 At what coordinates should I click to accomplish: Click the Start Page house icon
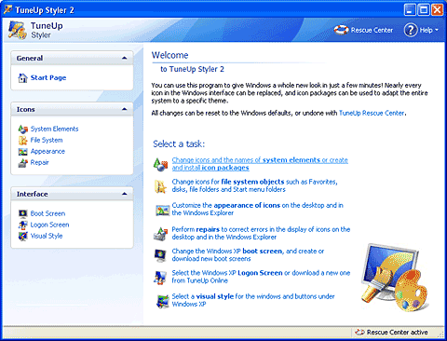click(x=22, y=77)
